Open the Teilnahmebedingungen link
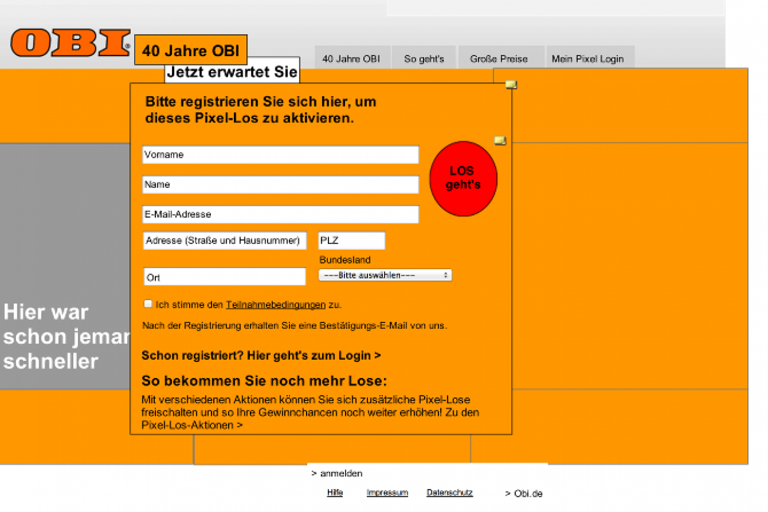 tap(275, 305)
